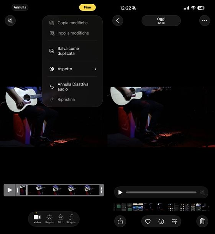Viewport: 215px width, 234px height.
Task: Choose Incolla modifiche from the menu
Action: coord(72,33)
